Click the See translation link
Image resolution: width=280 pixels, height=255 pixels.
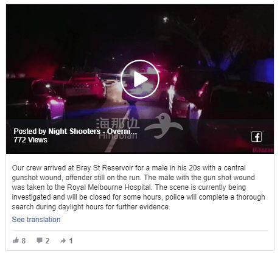point(36,220)
